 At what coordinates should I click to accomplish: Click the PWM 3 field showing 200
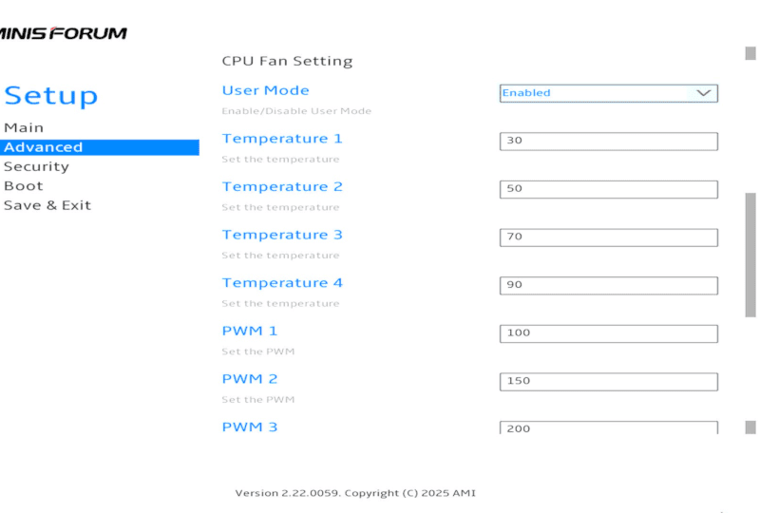point(608,427)
